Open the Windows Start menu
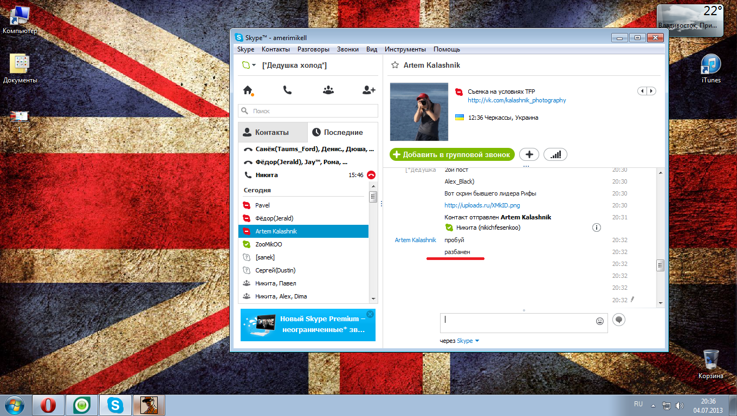737x416 pixels. [x=15, y=405]
